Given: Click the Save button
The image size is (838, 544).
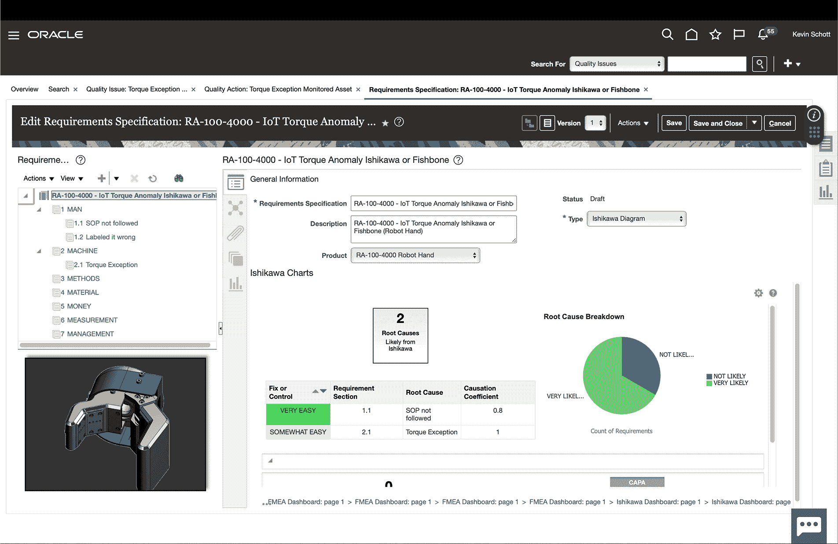Looking at the screenshot, I should click(673, 123).
